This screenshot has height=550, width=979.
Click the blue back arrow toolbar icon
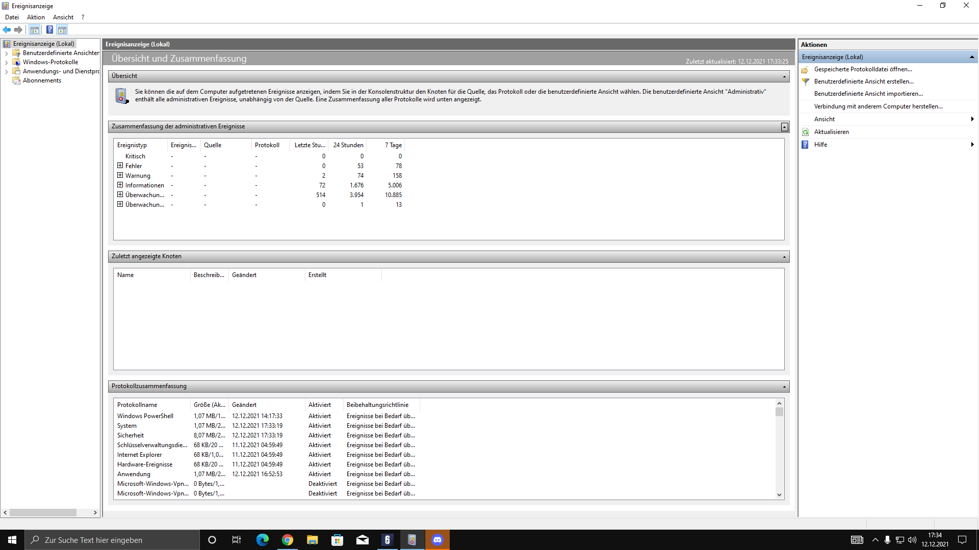(x=7, y=30)
